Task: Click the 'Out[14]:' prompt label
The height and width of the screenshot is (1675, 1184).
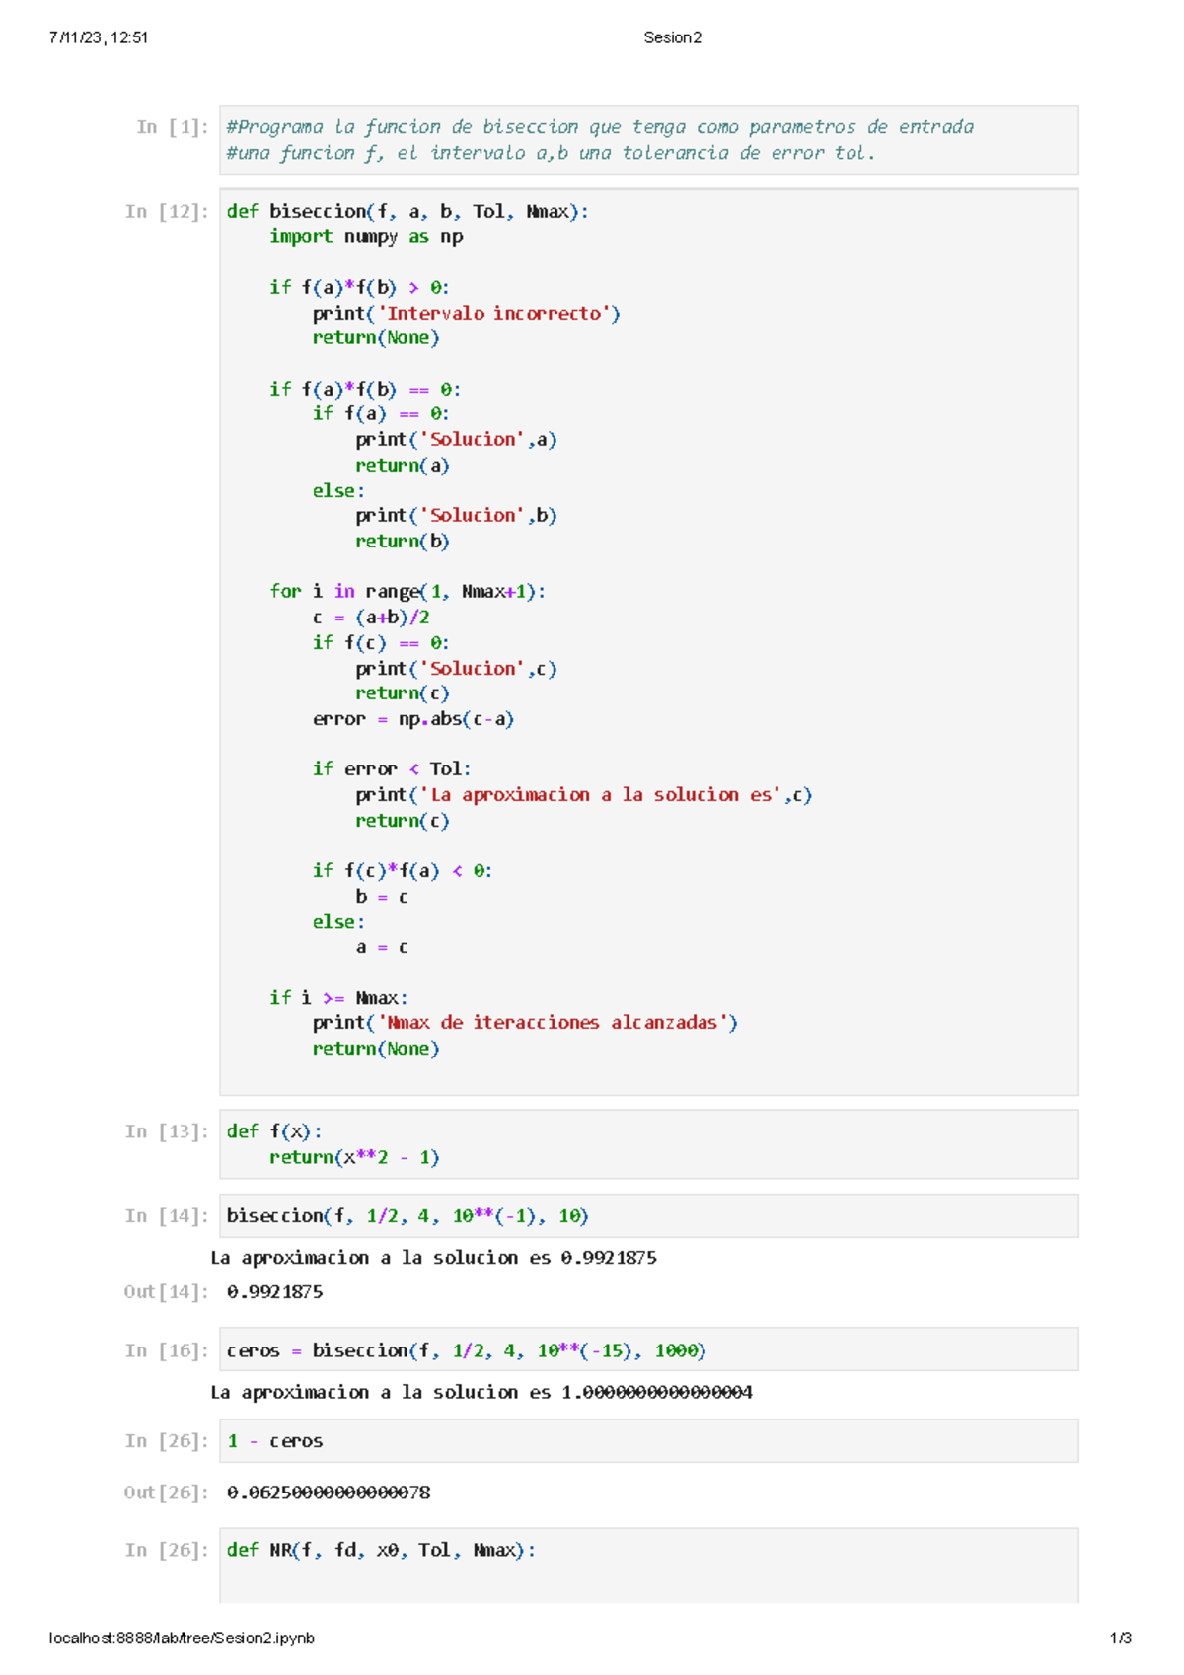Action: pyautogui.click(x=167, y=1291)
